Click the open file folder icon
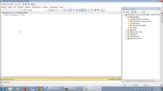163x91 pixels. [x=23, y=4]
